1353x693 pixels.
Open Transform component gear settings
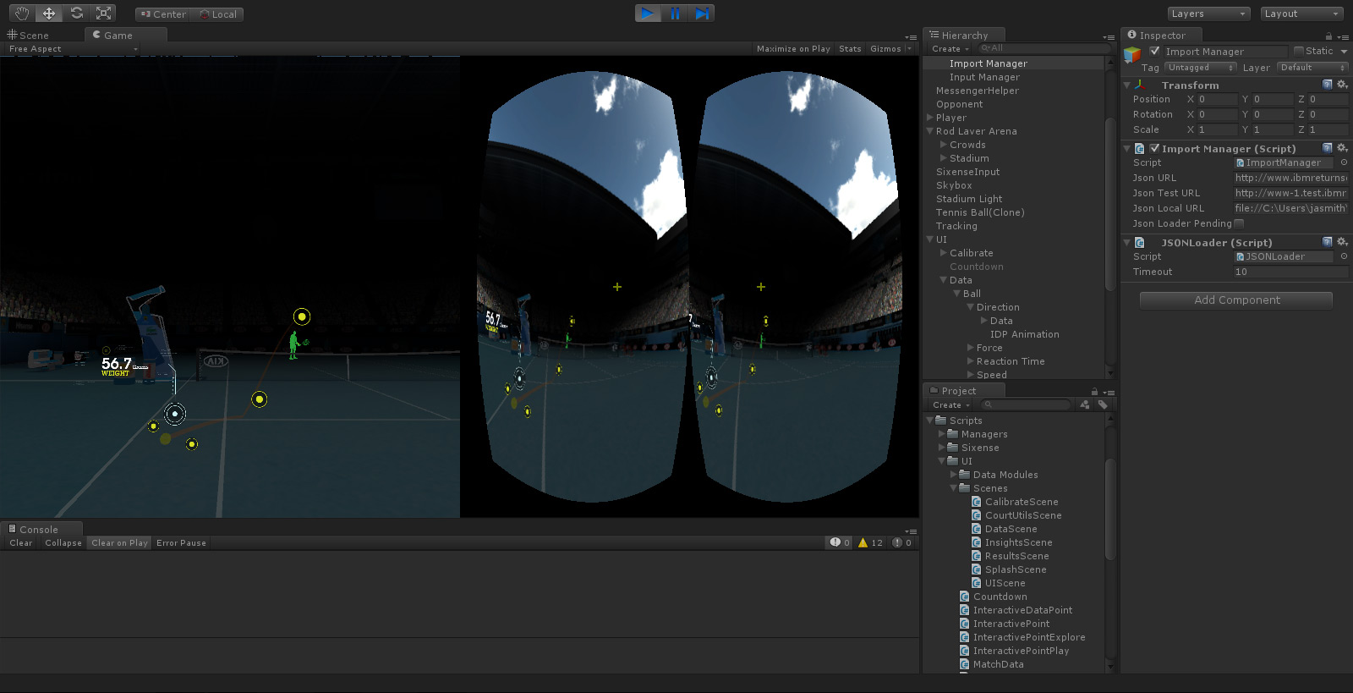pyautogui.click(x=1342, y=85)
